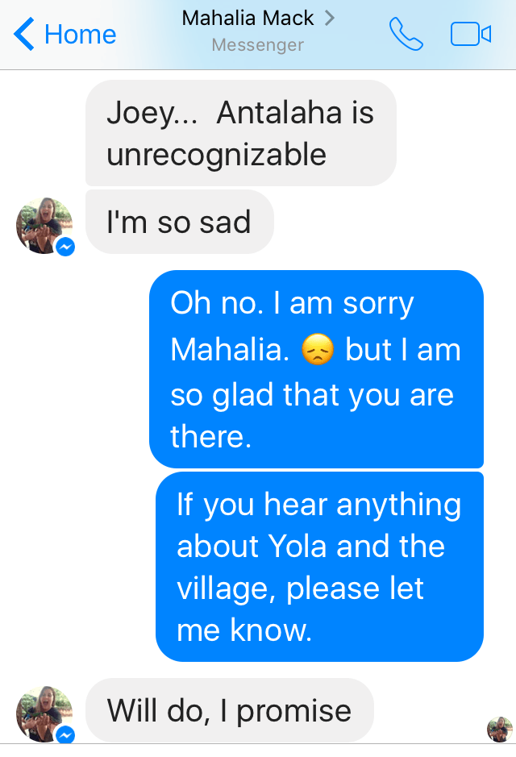Expand the chevron beside Mahalia Mack's name
516x757 pixels.
[x=328, y=17]
